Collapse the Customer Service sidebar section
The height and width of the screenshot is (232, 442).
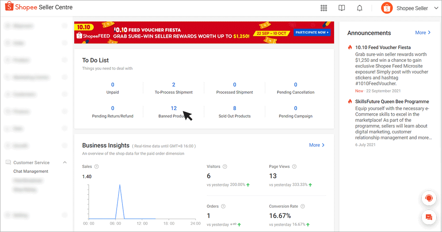coord(65,162)
